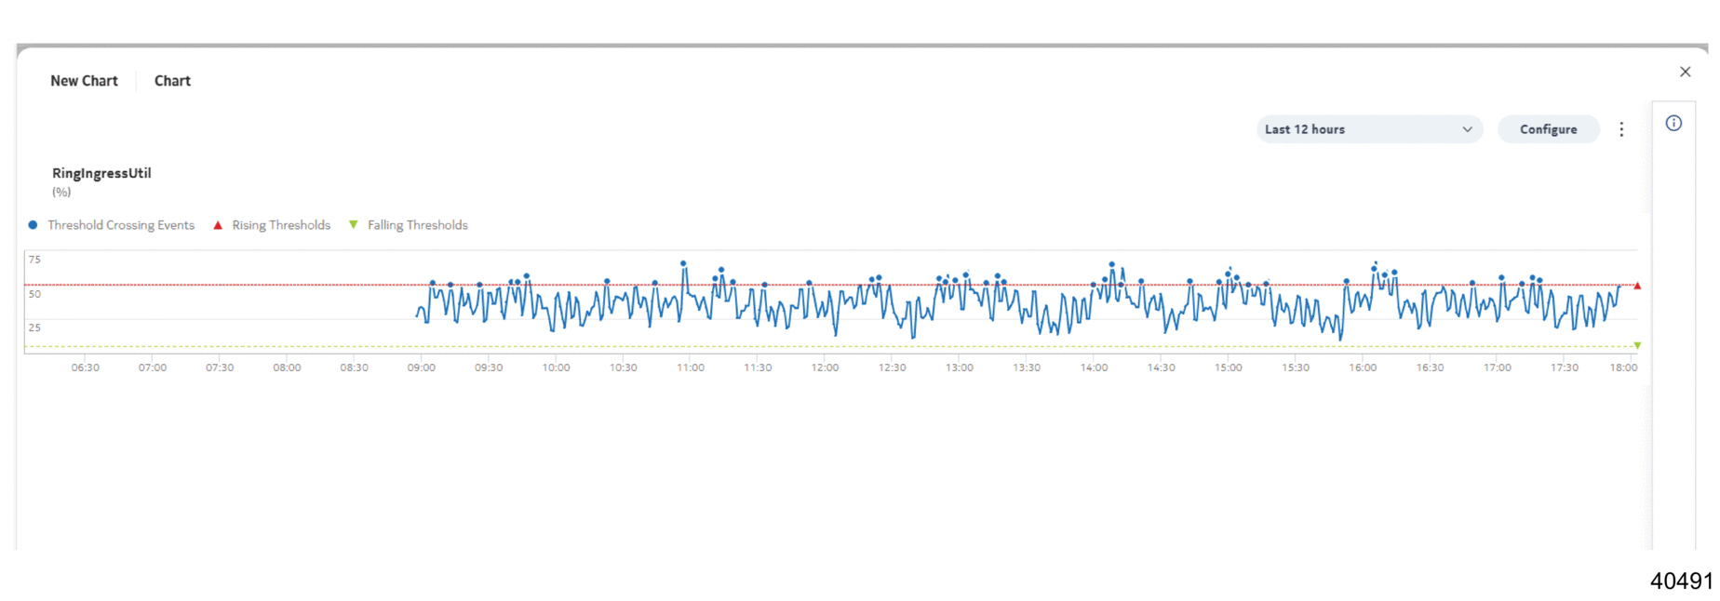Toggle the Threshold Crossing Events legend entry
This screenshot has height=601, width=1720.
(112, 225)
